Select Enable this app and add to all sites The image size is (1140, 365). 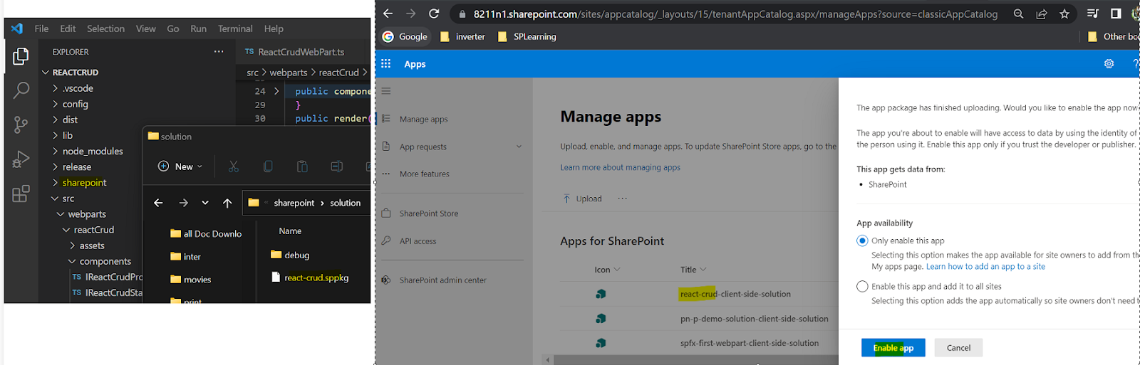pos(862,286)
